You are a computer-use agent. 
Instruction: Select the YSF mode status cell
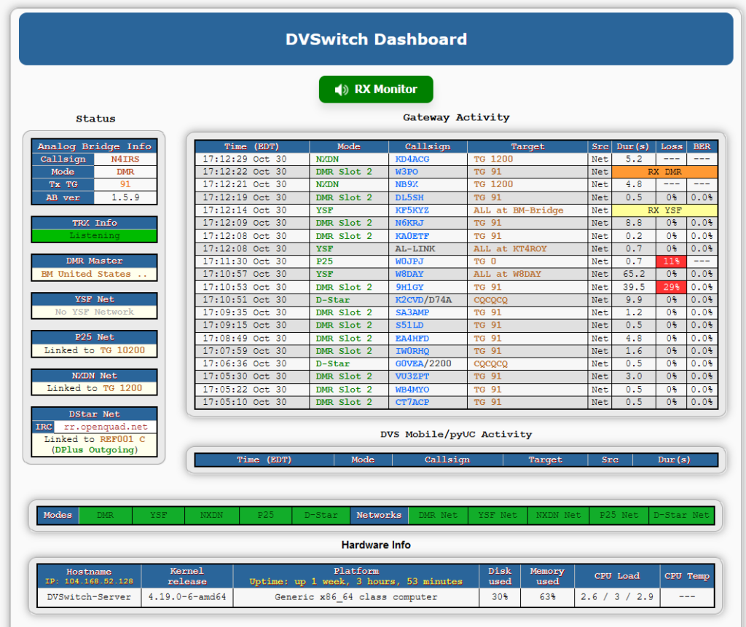[158, 515]
